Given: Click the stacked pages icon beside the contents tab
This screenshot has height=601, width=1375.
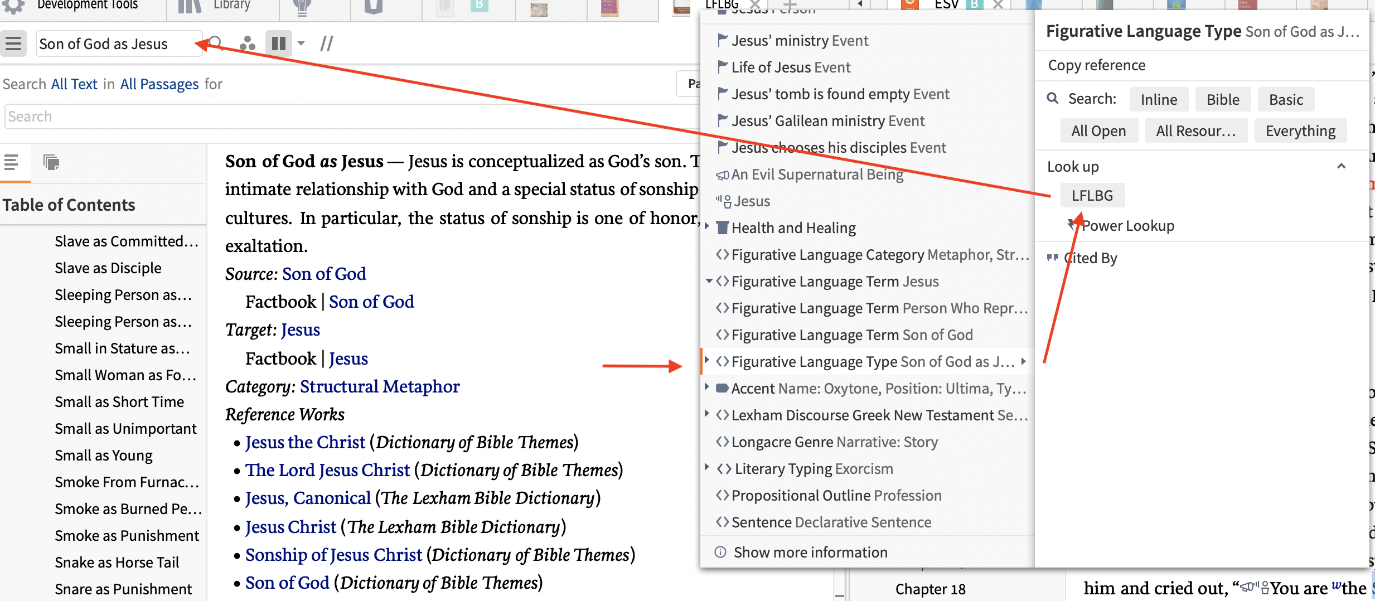Looking at the screenshot, I should [x=51, y=163].
